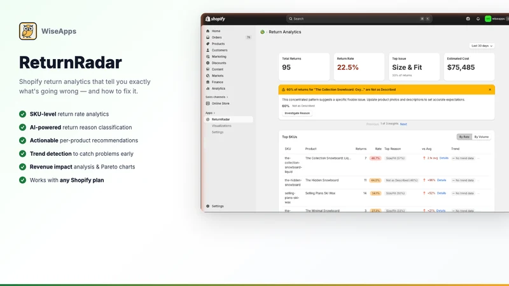The image size is (509, 286).
Task: Click the ReturnRadar app icon in the sidebar
Action: (208, 119)
